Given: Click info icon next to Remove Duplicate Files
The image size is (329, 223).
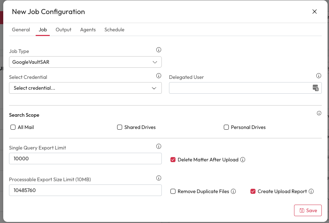Looking at the screenshot, I should tap(234, 191).
